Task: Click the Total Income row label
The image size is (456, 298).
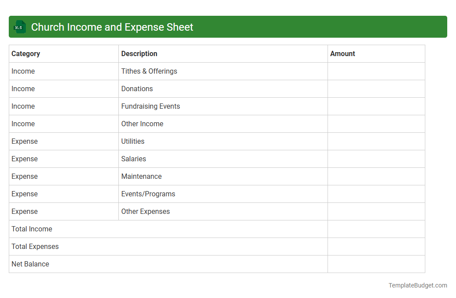Action: click(32, 229)
